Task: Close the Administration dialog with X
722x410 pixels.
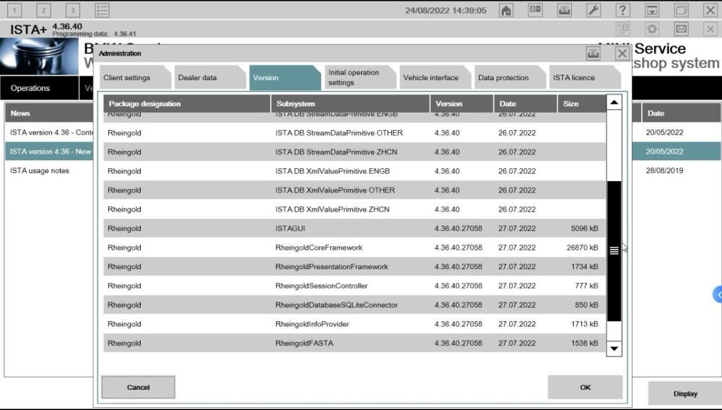Action: point(622,53)
